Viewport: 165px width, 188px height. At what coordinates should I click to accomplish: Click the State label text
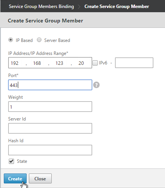coord(22,161)
